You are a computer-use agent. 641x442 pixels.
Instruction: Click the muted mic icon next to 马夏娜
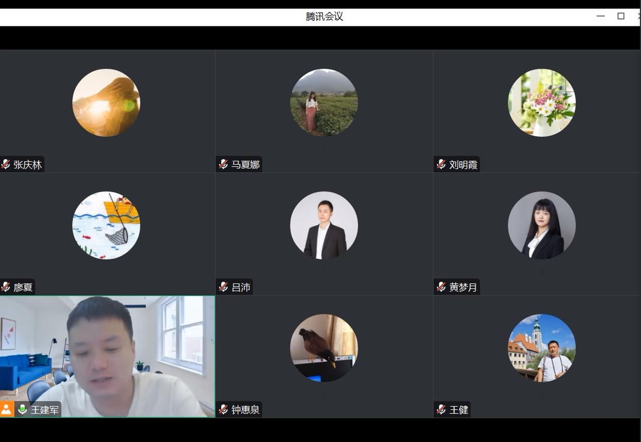tap(223, 165)
